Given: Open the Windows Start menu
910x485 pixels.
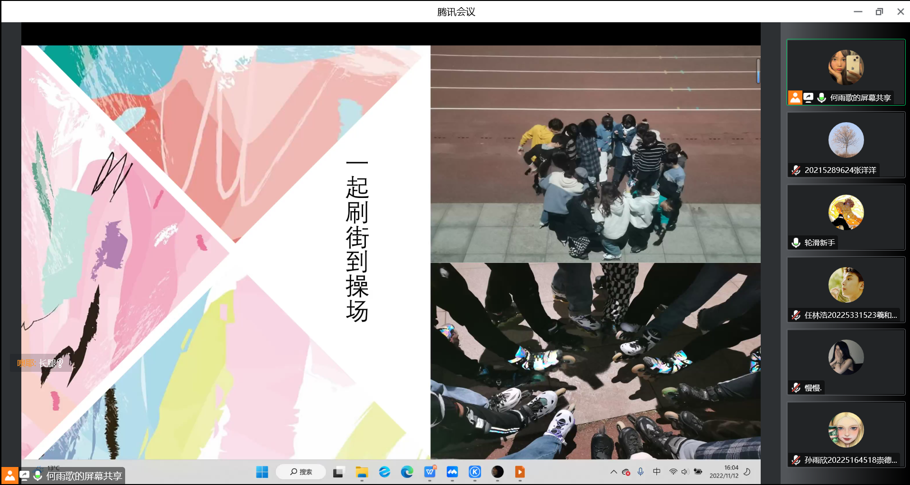Looking at the screenshot, I should (x=262, y=472).
